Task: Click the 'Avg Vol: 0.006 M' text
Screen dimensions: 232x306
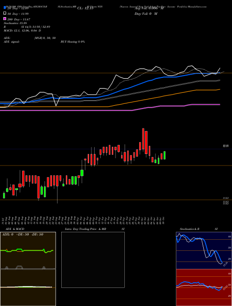Action: (x=149, y=8)
